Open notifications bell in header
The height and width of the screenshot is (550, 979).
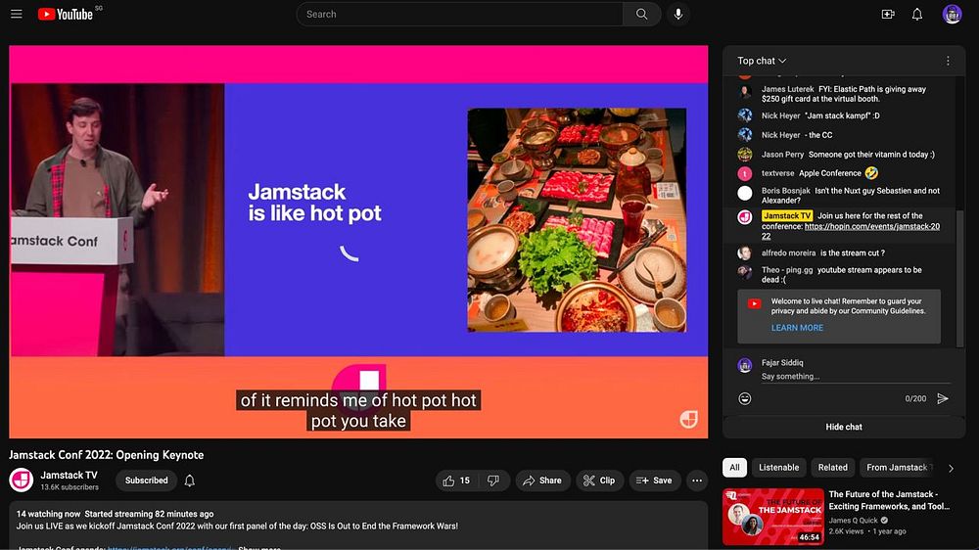917,14
